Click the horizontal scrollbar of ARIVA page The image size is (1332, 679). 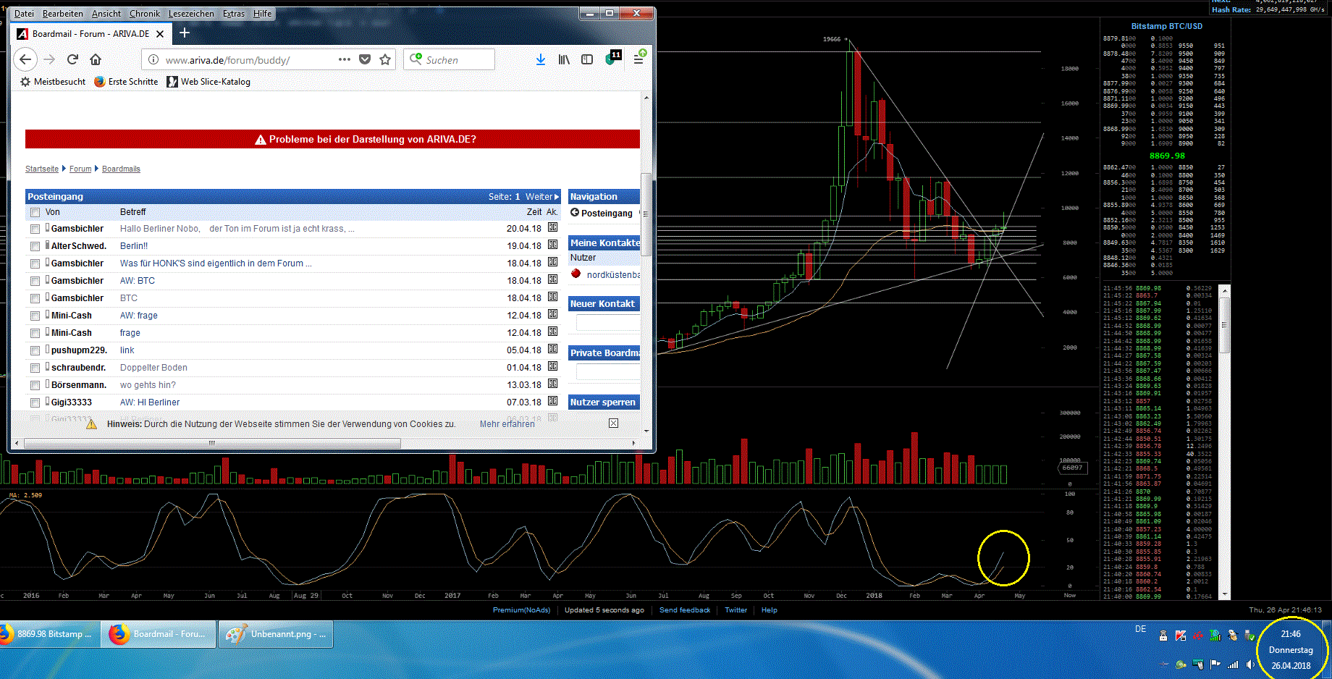pos(213,443)
